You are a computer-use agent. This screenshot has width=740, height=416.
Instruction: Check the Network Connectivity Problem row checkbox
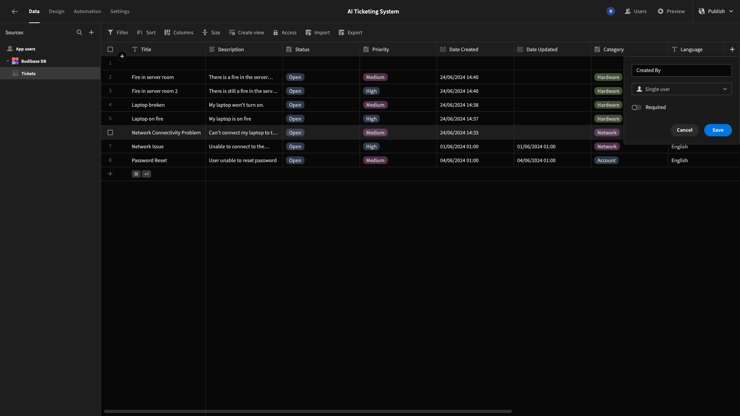click(110, 133)
